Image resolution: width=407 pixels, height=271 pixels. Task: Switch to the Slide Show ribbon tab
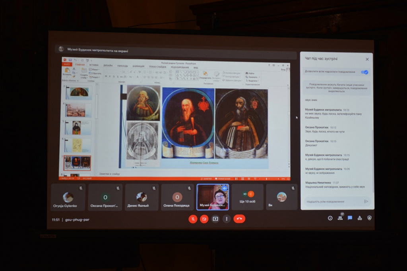(x=157, y=67)
